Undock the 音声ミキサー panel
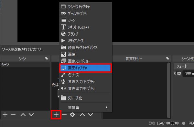Screen dimensions: 194x127 167,59
